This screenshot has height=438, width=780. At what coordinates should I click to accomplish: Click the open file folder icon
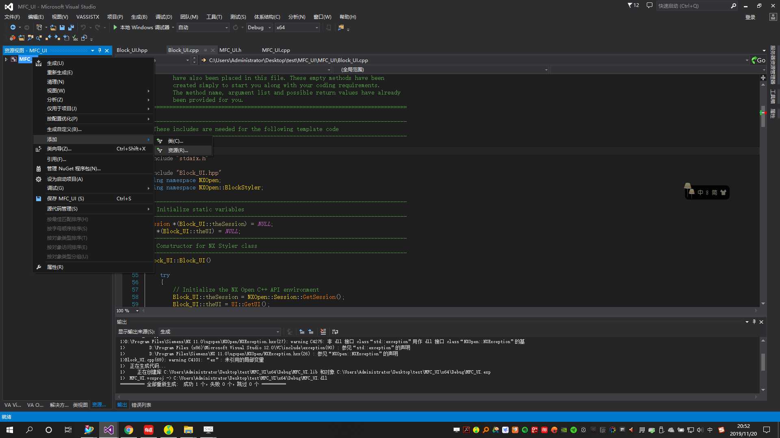tap(53, 27)
